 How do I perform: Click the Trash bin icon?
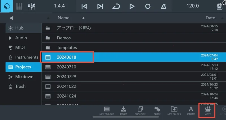[x=10, y=87]
